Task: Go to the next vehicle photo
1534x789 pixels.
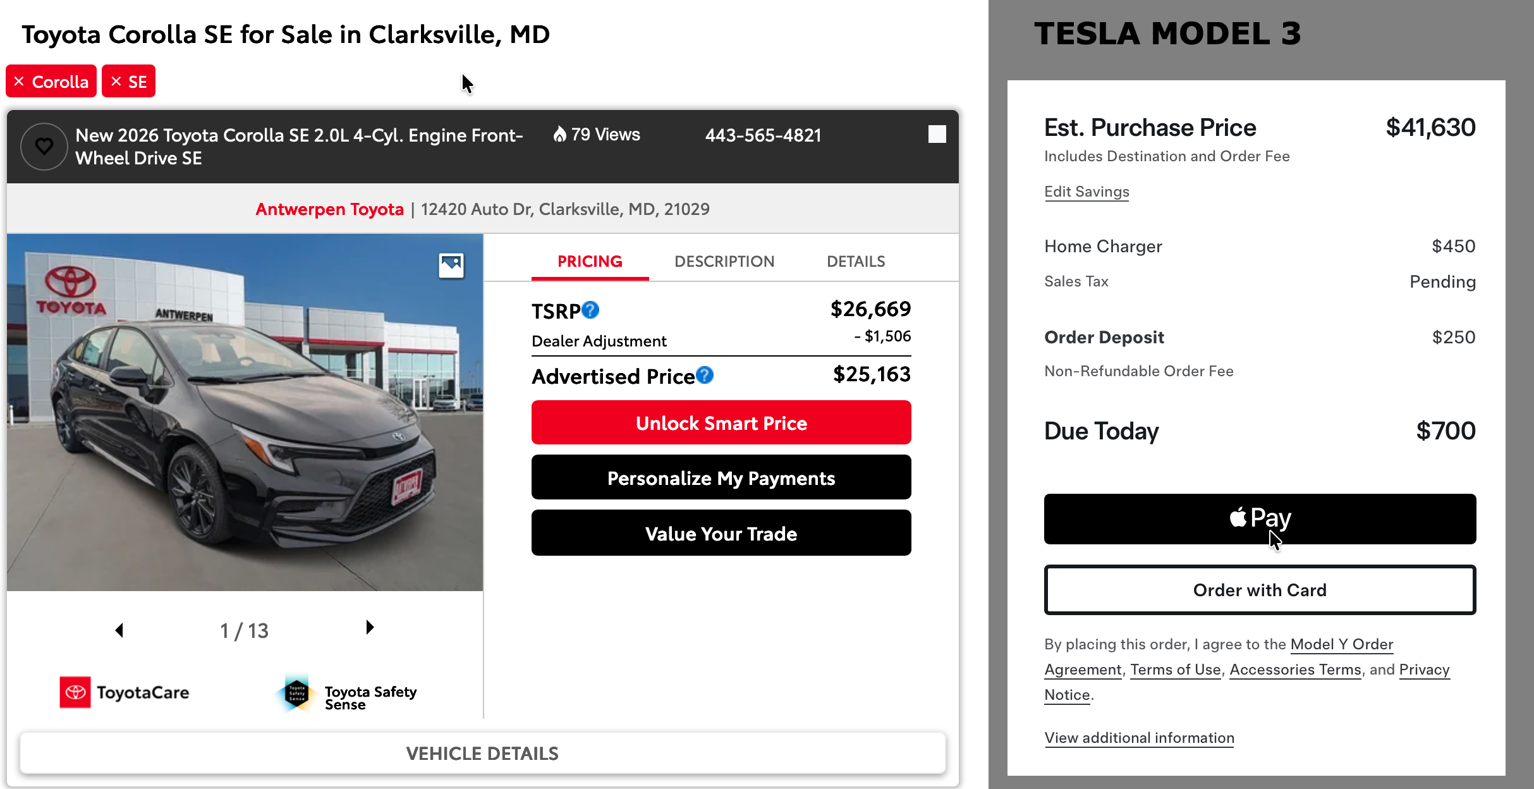Action: tap(370, 627)
